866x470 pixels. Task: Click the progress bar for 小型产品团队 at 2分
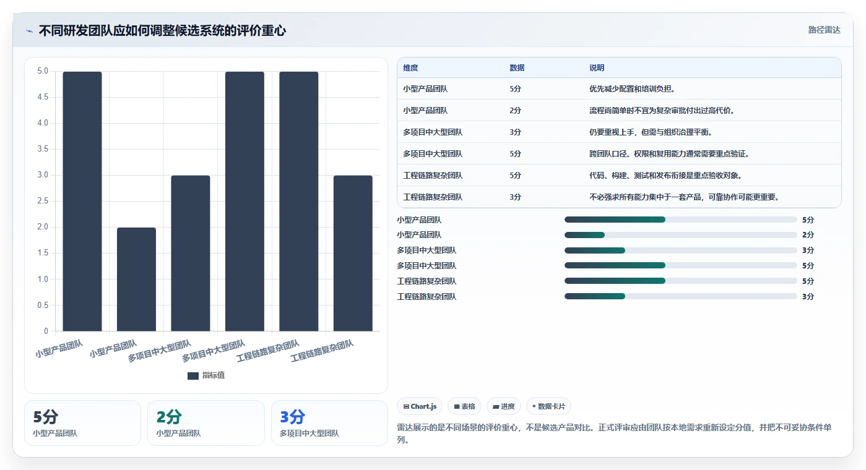(680, 235)
